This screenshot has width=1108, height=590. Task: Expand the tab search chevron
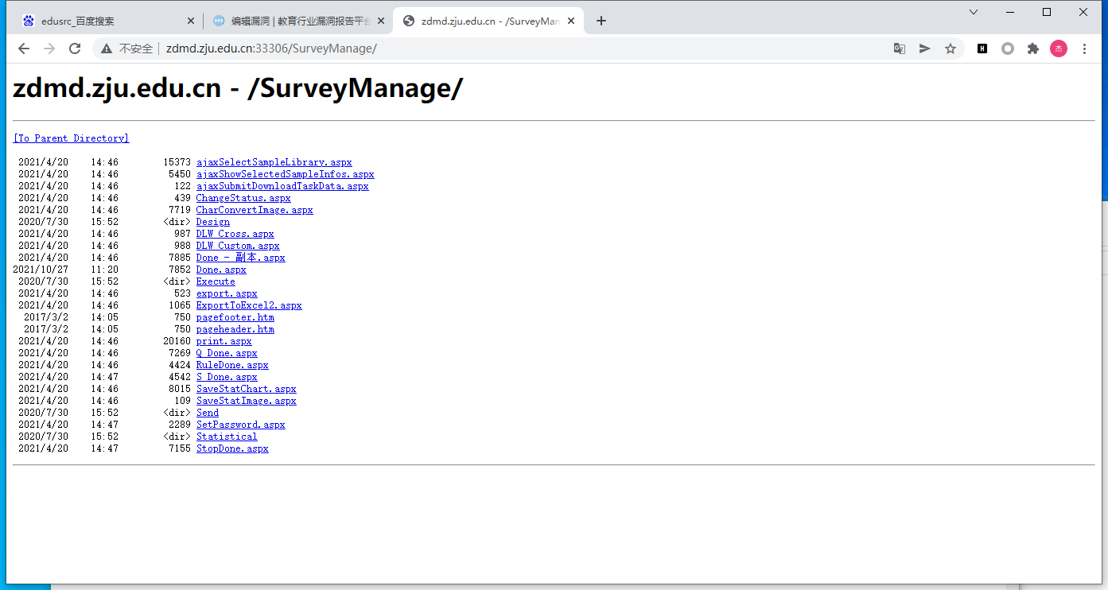coord(974,12)
